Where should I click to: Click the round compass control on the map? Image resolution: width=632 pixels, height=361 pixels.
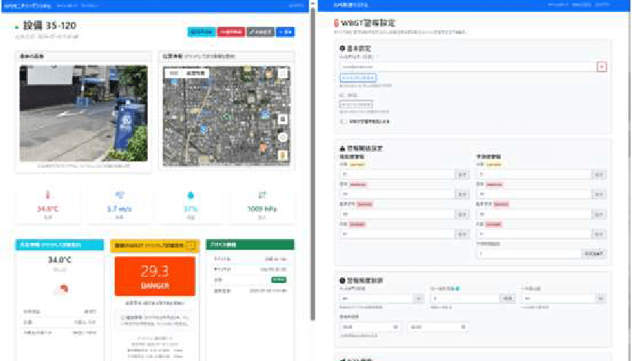click(283, 138)
